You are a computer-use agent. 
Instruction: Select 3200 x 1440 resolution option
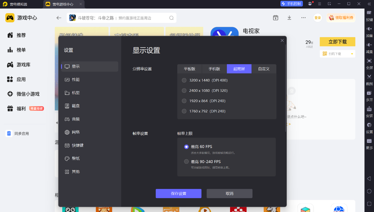pos(184,80)
